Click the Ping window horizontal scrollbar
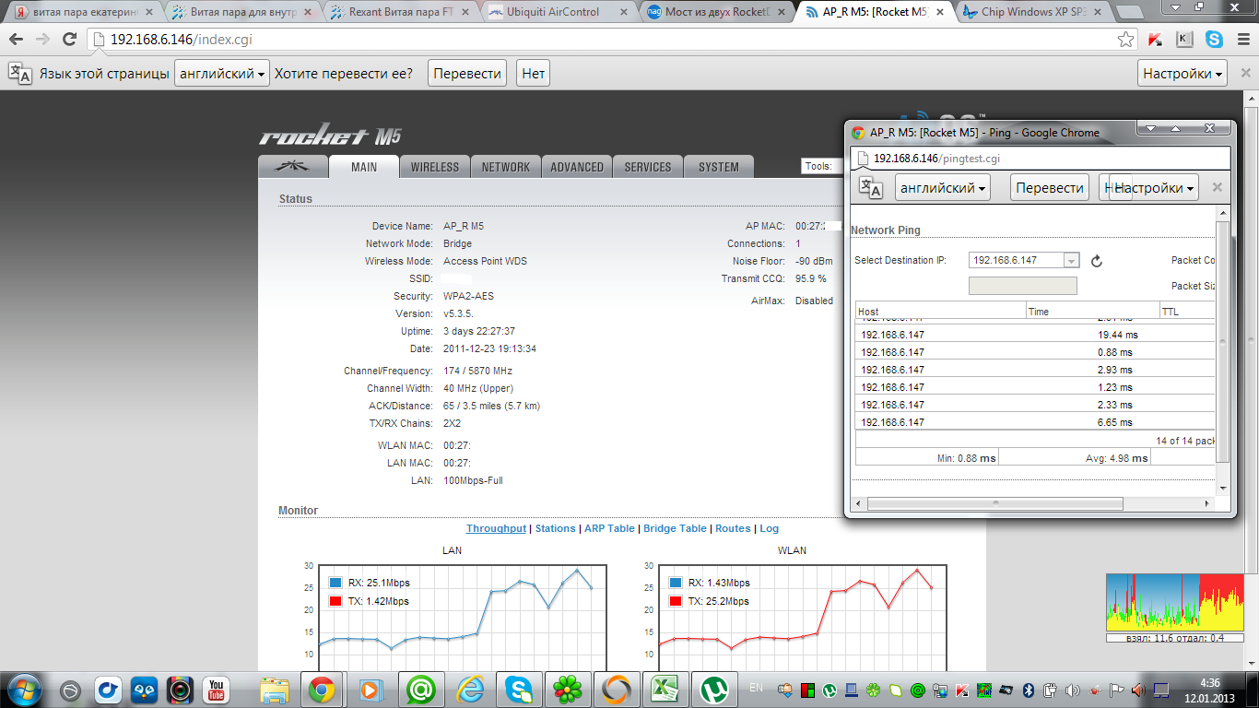The width and height of the screenshot is (1259, 708). [x=994, y=503]
